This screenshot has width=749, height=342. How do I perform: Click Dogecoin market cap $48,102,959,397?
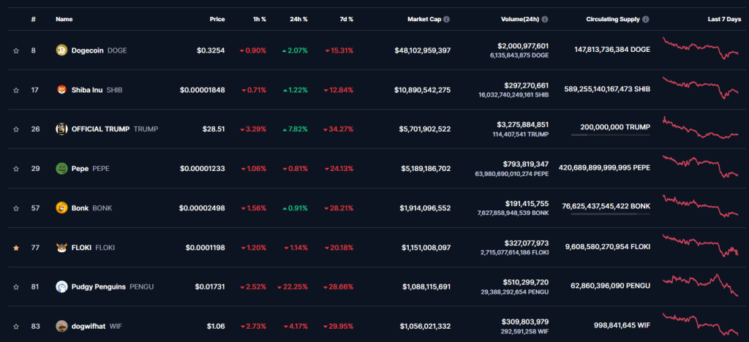(423, 50)
